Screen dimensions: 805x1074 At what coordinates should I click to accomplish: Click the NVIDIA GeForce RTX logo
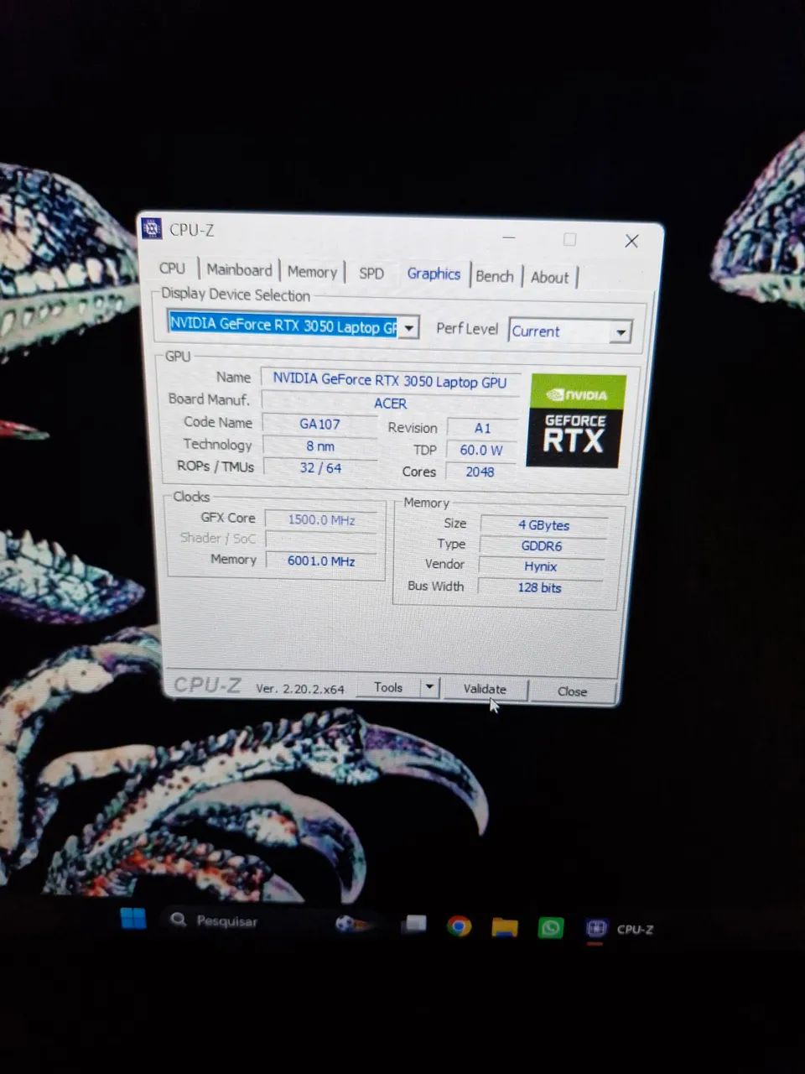575,421
